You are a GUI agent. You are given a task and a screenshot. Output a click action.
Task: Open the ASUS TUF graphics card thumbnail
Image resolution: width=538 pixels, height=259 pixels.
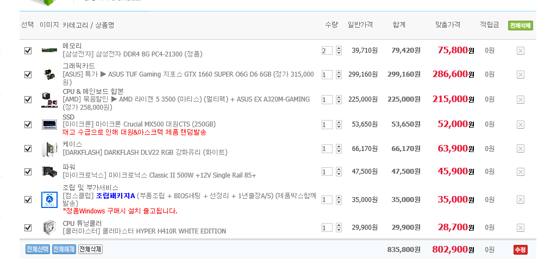pyautogui.click(x=49, y=74)
